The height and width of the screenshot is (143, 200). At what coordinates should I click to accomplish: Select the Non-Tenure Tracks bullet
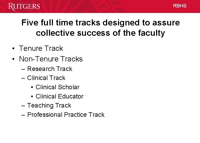51,59
